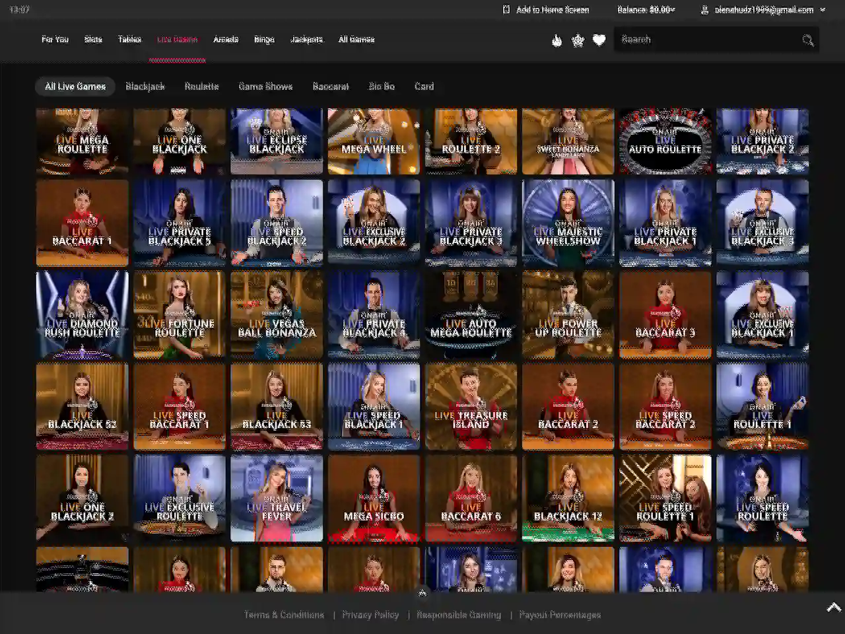This screenshot has height=634, width=845.
Task: Expand the Balance dropdown
Action: [646, 10]
